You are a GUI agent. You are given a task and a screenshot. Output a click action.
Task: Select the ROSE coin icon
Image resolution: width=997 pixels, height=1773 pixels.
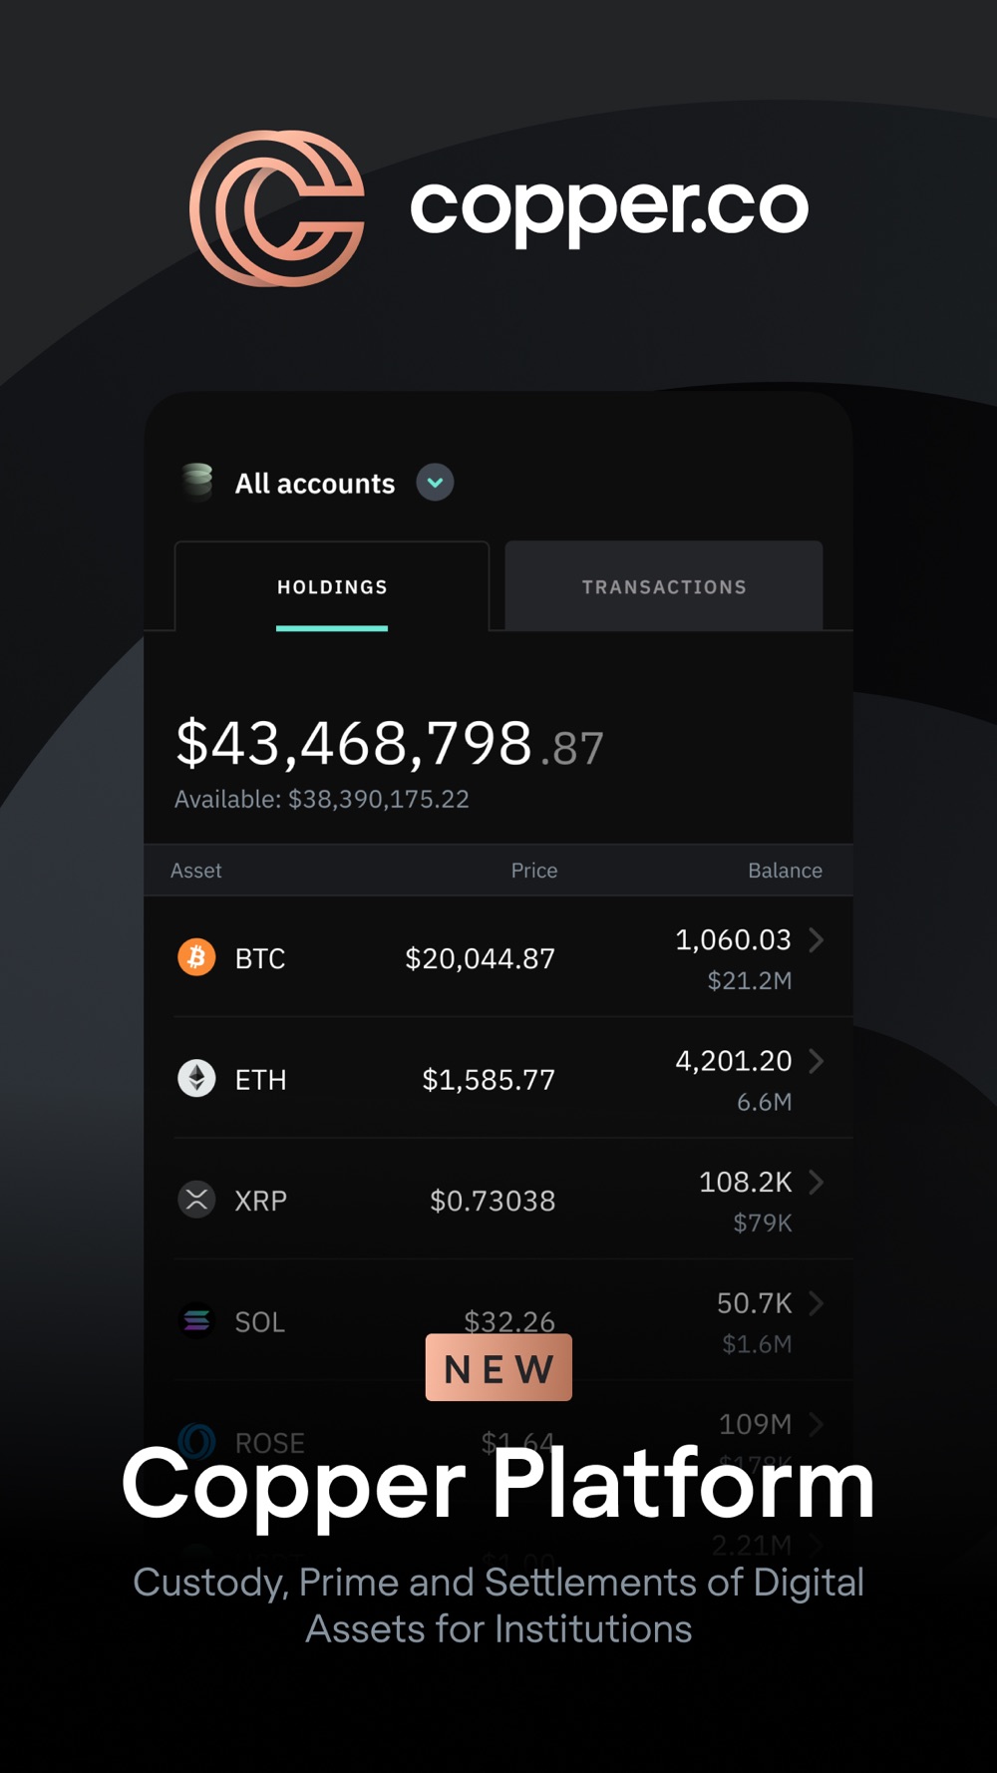[x=196, y=1441]
